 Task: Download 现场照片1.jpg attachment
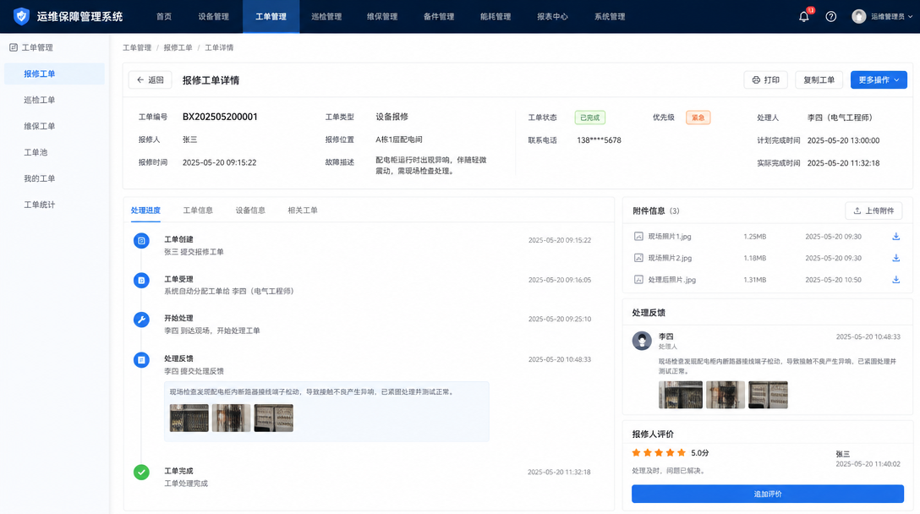[x=896, y=237]
